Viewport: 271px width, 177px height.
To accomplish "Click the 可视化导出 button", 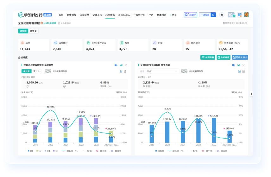I will pos(240,57).
